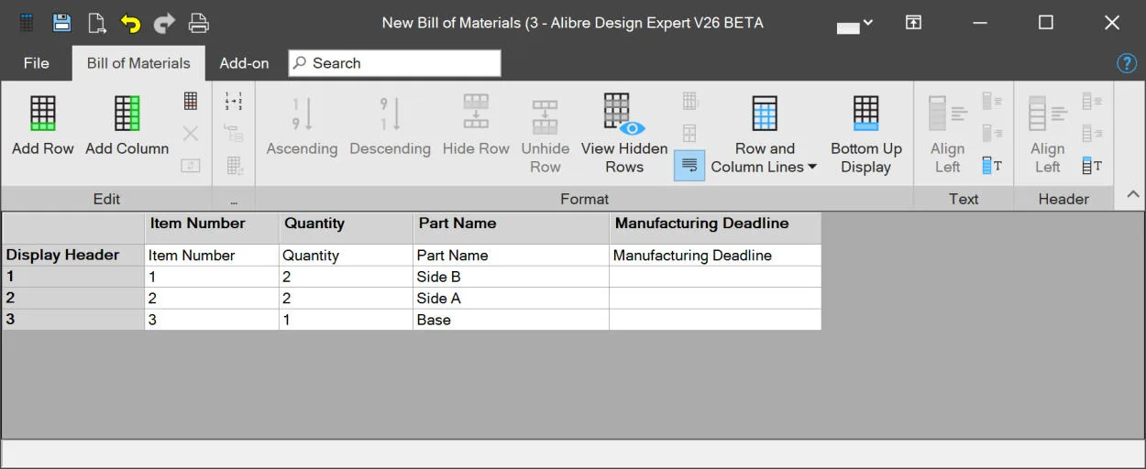The image size is (1146, 469).
Task: Switch to the Bill of Materials tab
Action: pos(138,63)
